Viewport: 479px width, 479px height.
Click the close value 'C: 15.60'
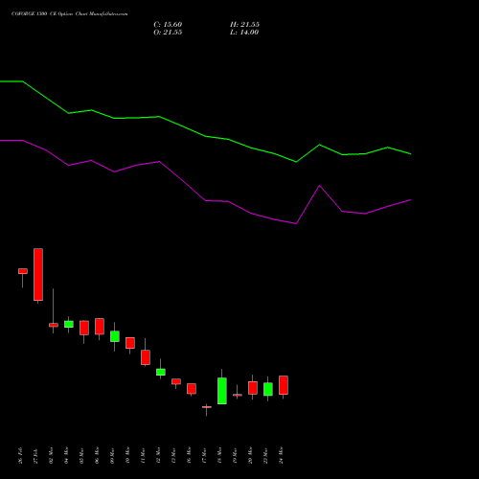[x=168, y=25]
